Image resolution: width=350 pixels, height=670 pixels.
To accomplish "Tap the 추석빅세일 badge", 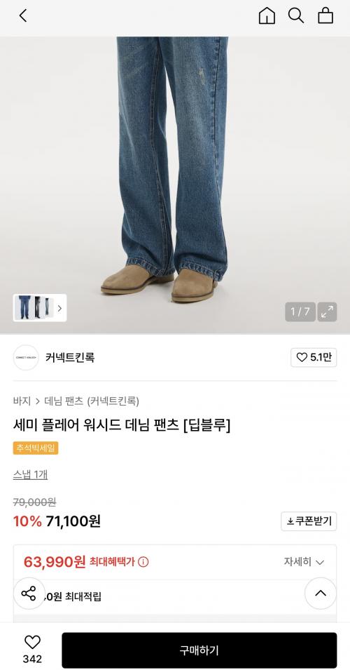I will tap(36, 448).
